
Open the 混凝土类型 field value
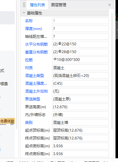tap(80, 76)
